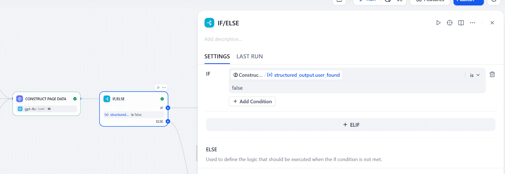Viewport: 505px width, 174px height.
Task: Click the Add Condition button
Action: click(252, 101)
